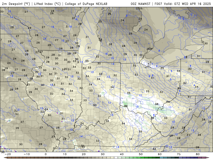The image size is (213, 159).
Task: Click the "College of DuPage NEXLAB" label
Action: [86, 4]
